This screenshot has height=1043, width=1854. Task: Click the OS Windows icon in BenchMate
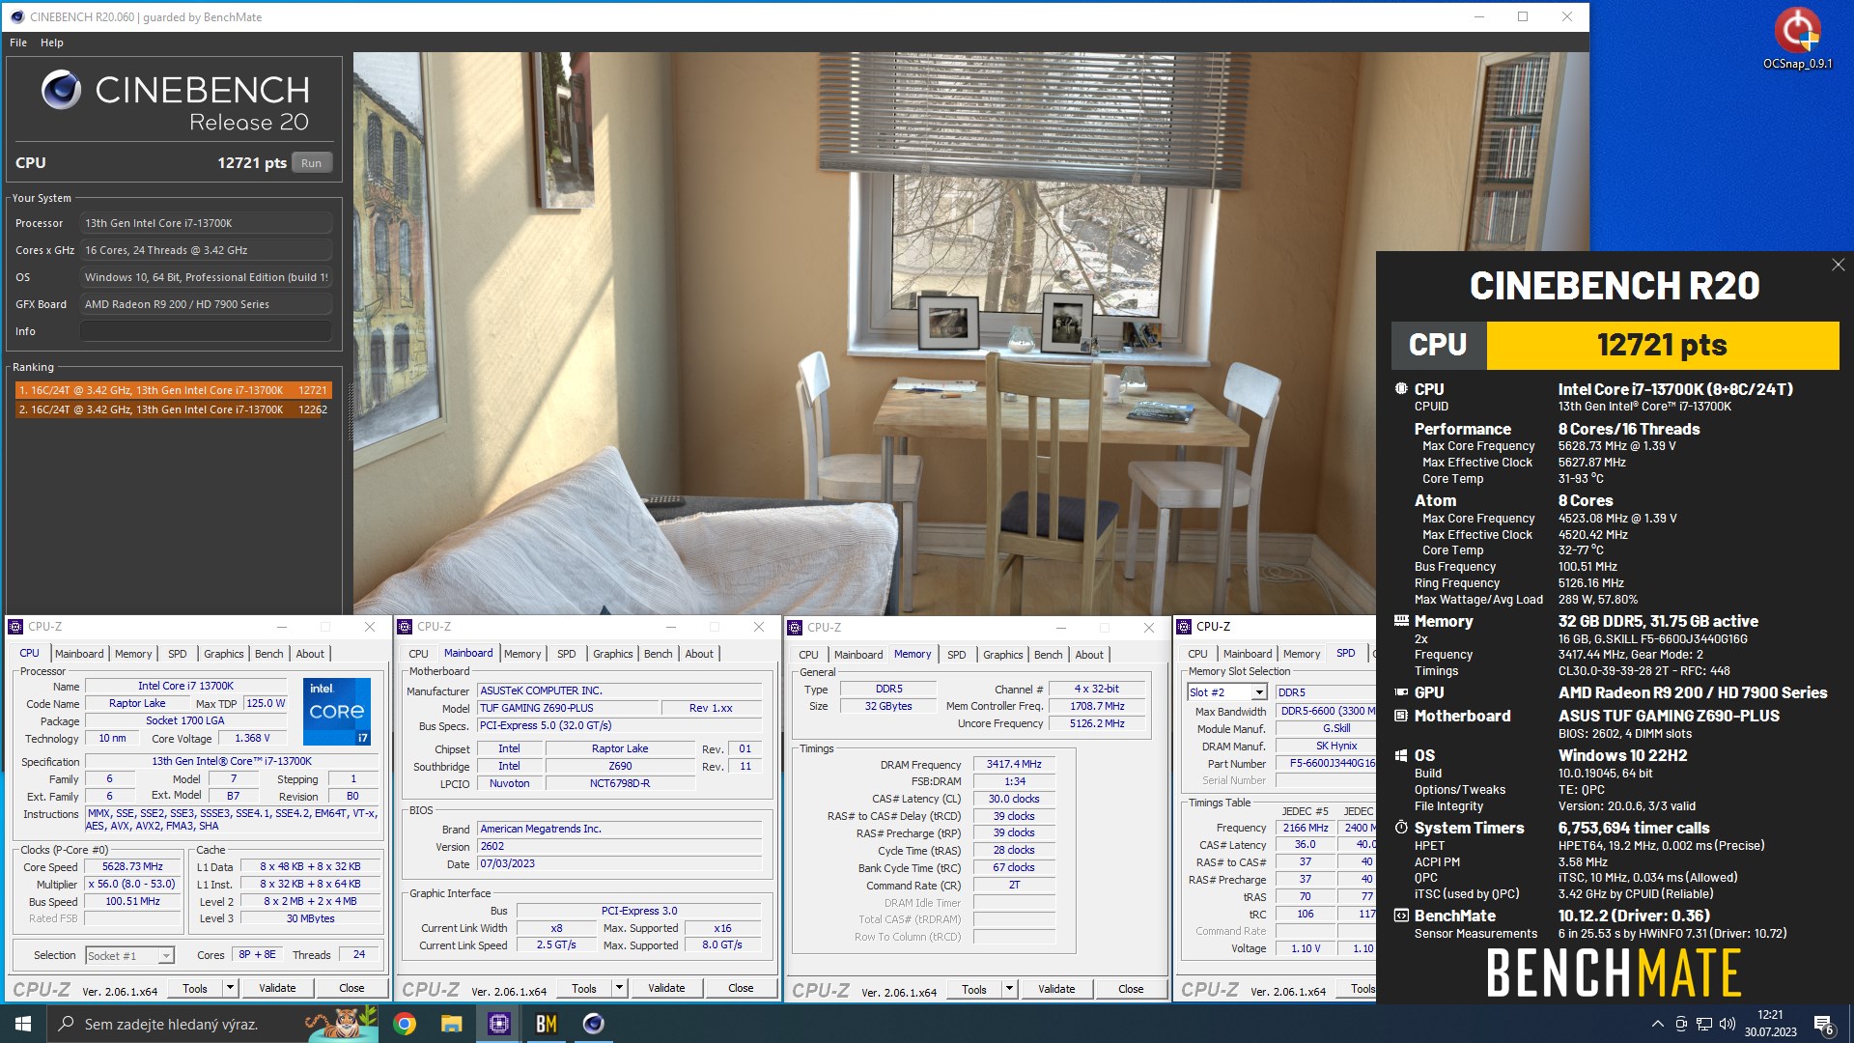point(1401,755)
